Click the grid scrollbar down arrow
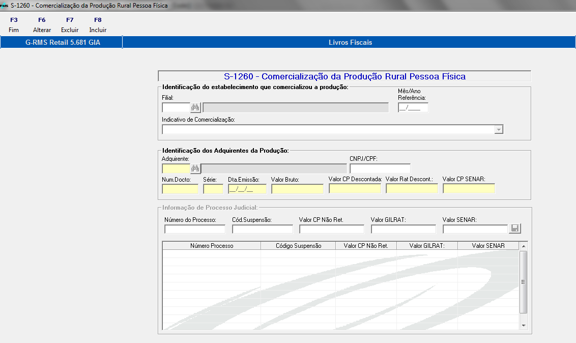This screenshot has height=343, width=576. (x=524, y=325)
